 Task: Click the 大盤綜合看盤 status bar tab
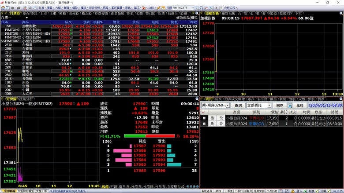coord(26,191)
